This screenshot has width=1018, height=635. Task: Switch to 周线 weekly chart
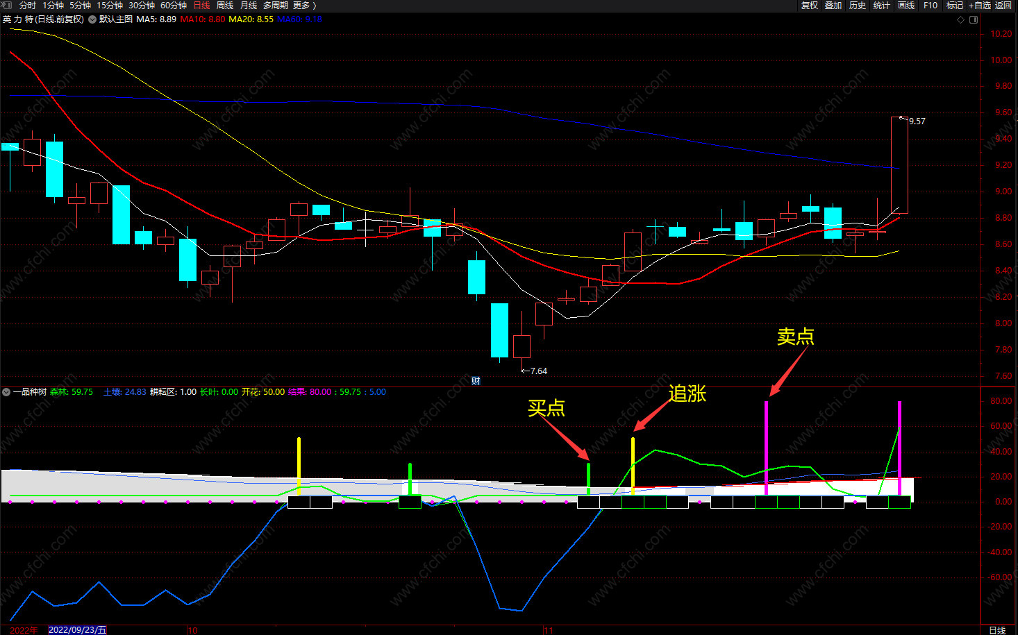(225, 6)
